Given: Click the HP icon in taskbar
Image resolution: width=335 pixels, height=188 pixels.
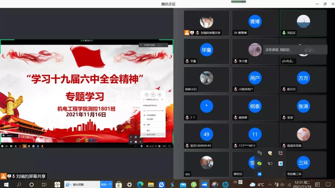Looking at the screenshot, I should tap(226, 184).
